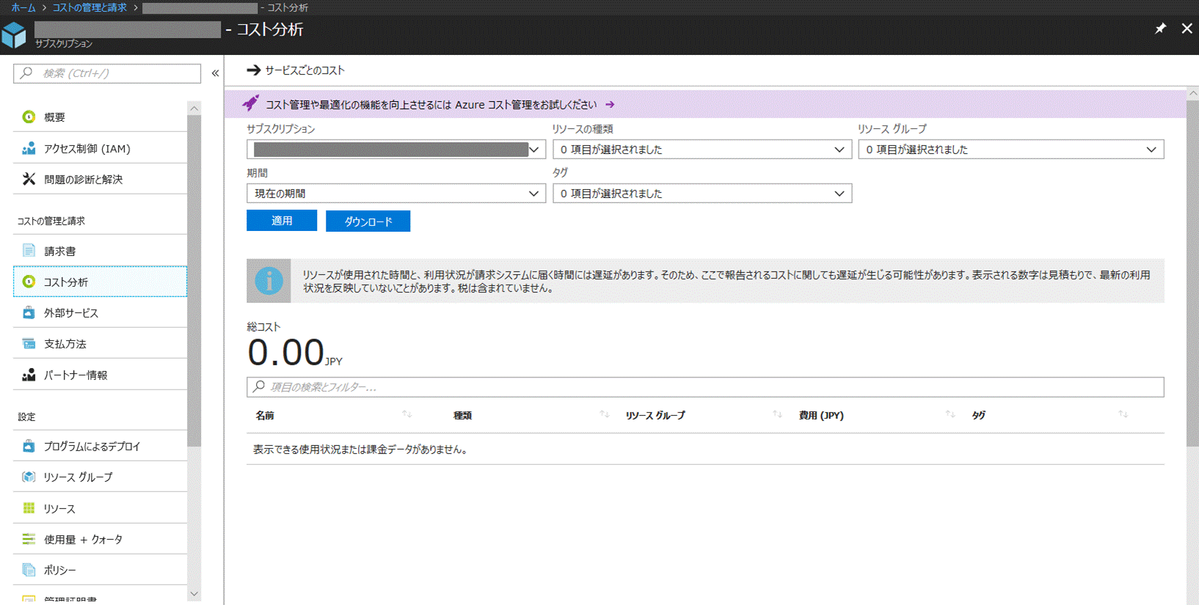Click the 支払方法 card icon
Image resolution: width=1199 pixels, height=605 pixels.
[29, 343]
